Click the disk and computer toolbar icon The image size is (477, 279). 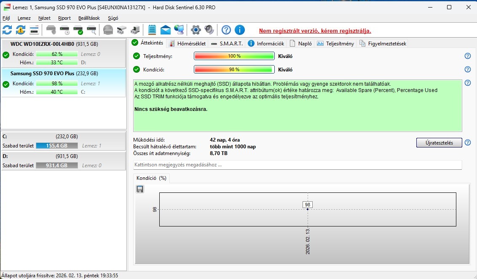click(x=135, y=30)
